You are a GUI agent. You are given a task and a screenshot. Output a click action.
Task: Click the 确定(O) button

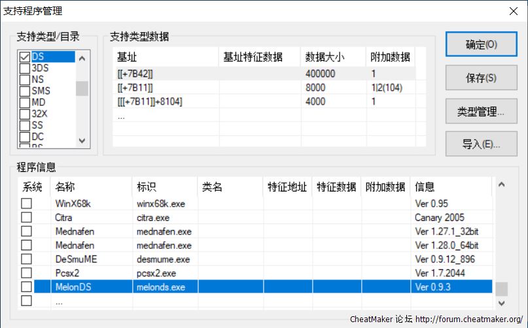pos(481,45)
